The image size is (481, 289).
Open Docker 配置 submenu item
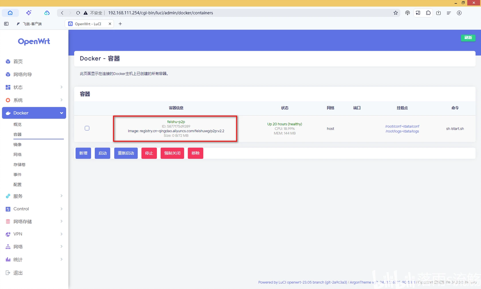17,185
